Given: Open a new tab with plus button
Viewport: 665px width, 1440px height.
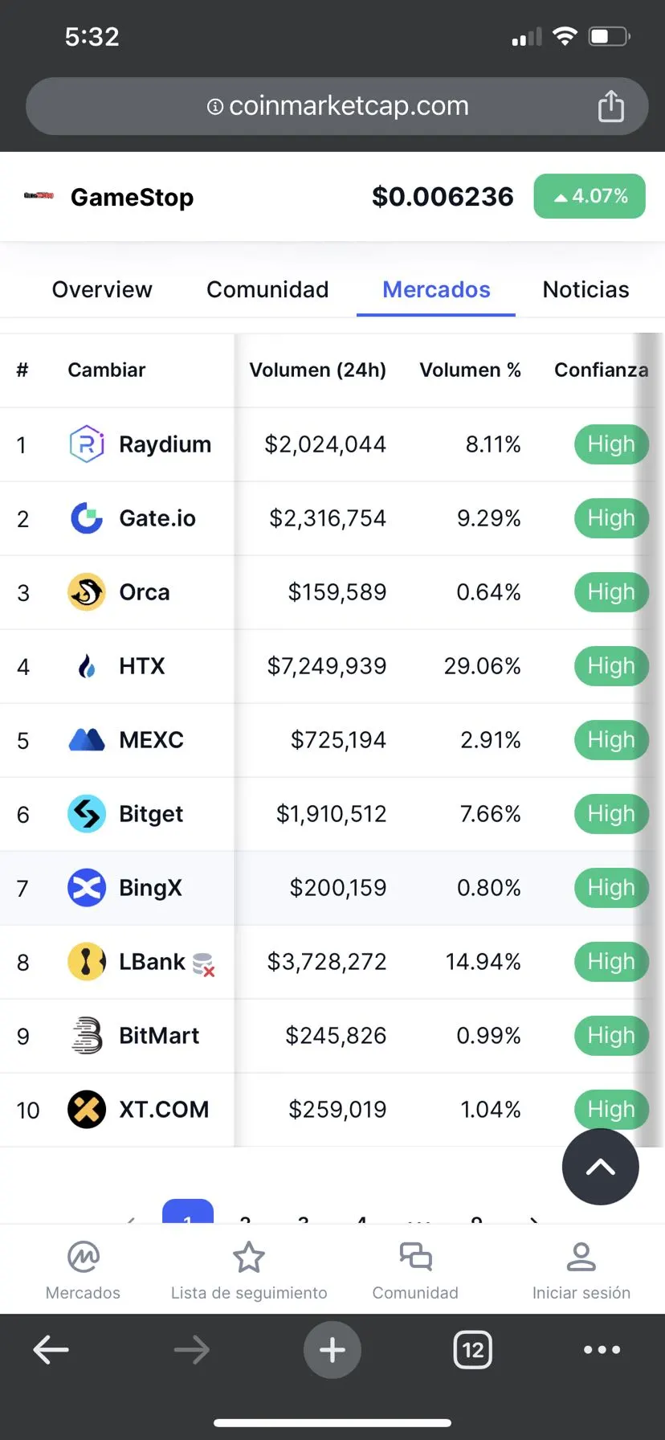Looking at the screenshot, I should 332,1350.
